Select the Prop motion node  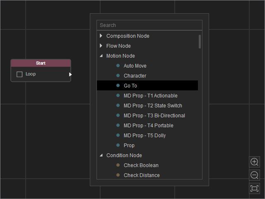pos(147,146)
